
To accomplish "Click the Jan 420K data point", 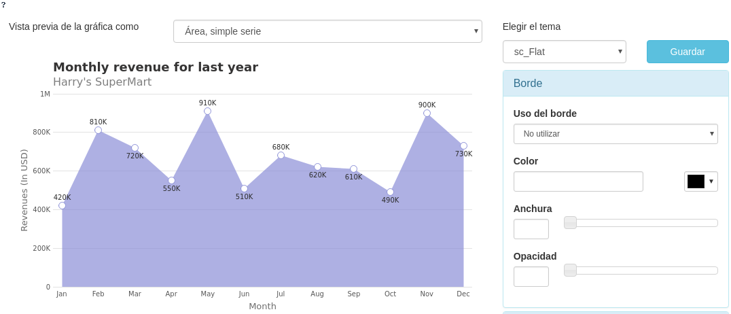I will [62, 206].
